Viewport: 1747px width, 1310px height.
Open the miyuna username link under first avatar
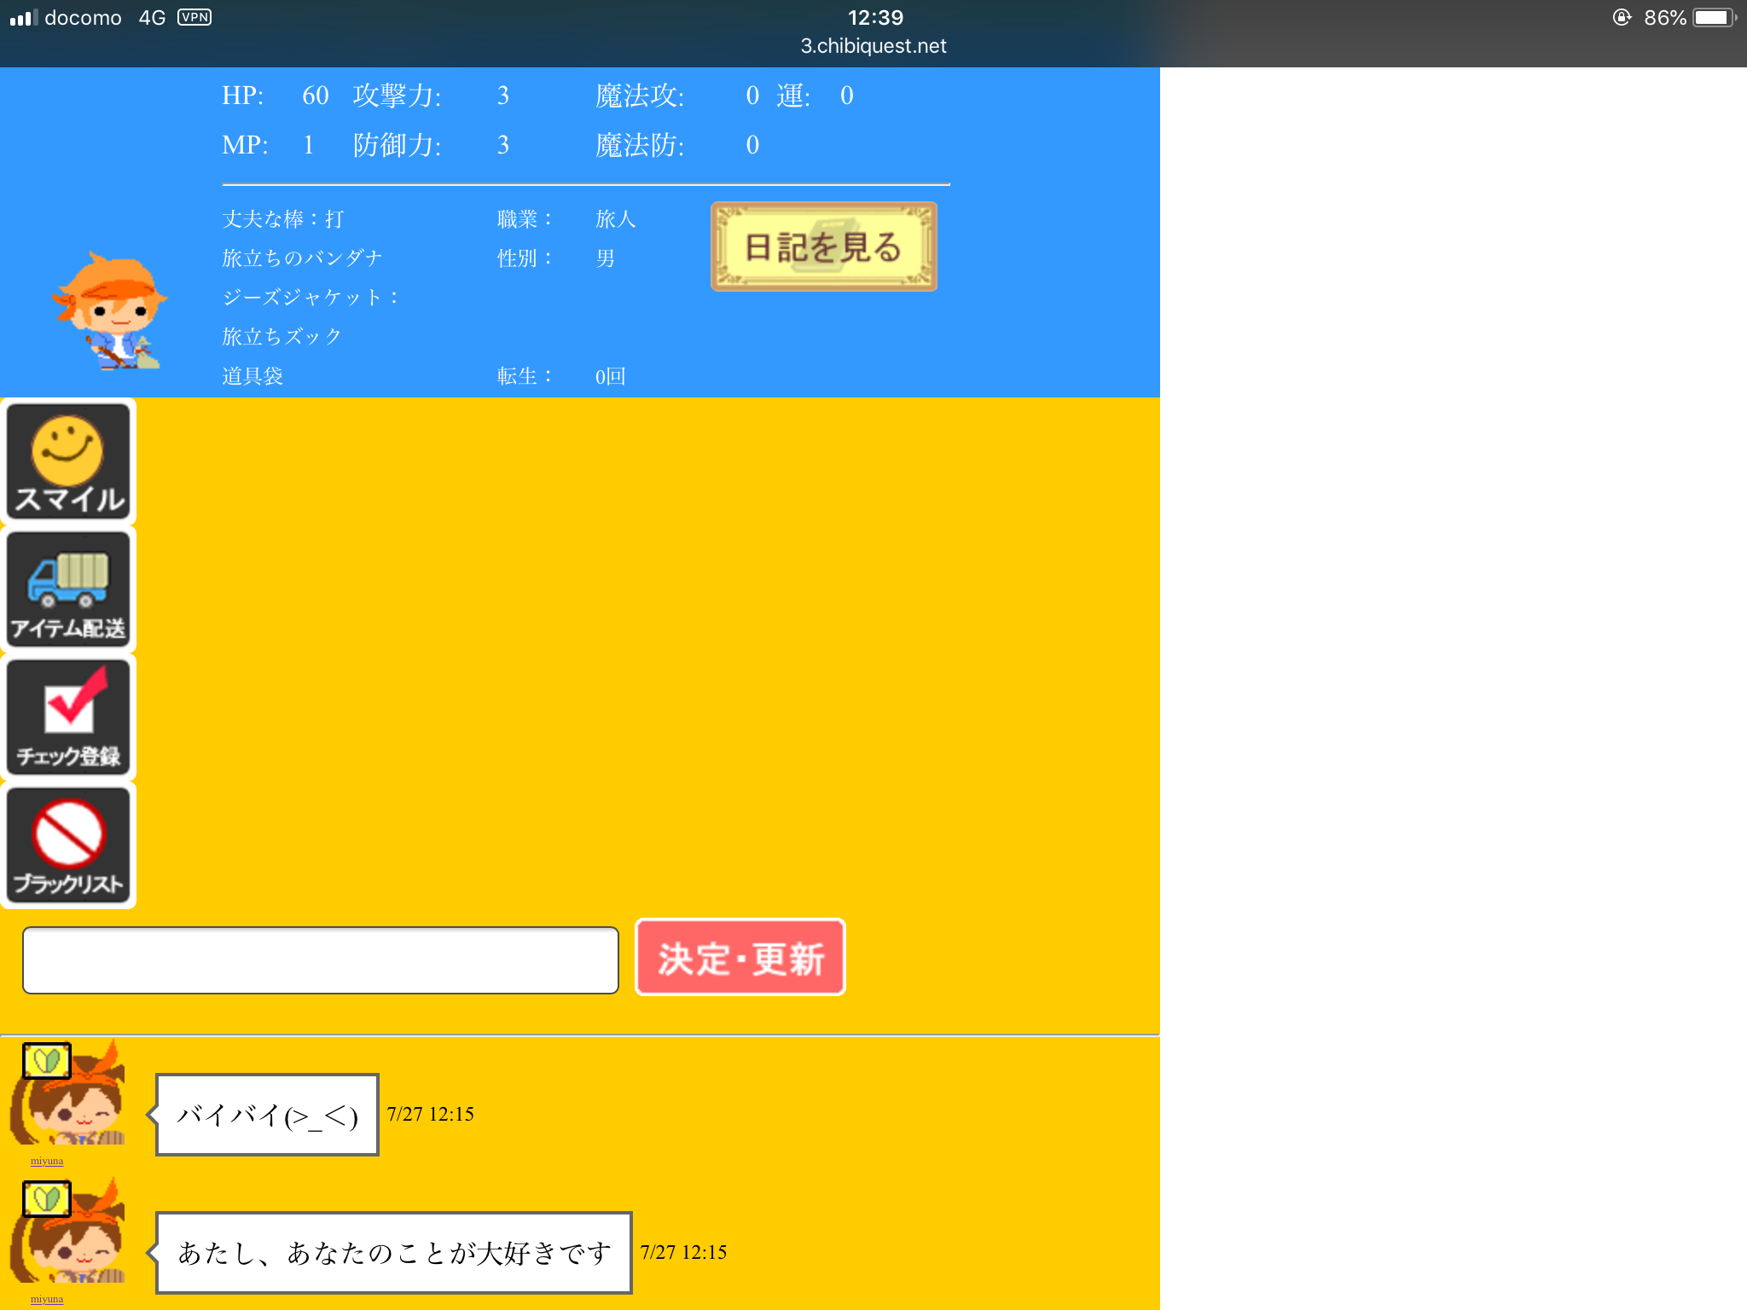(x=47, y=1161)
